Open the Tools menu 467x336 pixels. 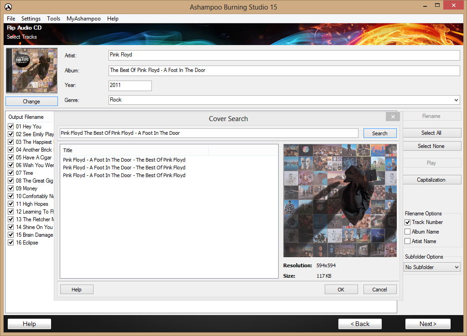(x=54, y=18)
